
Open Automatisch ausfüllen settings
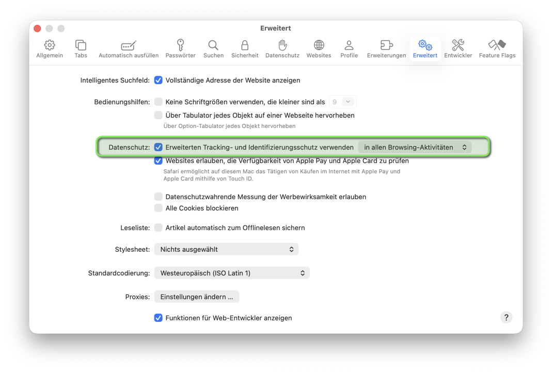(x=129, y=49)
